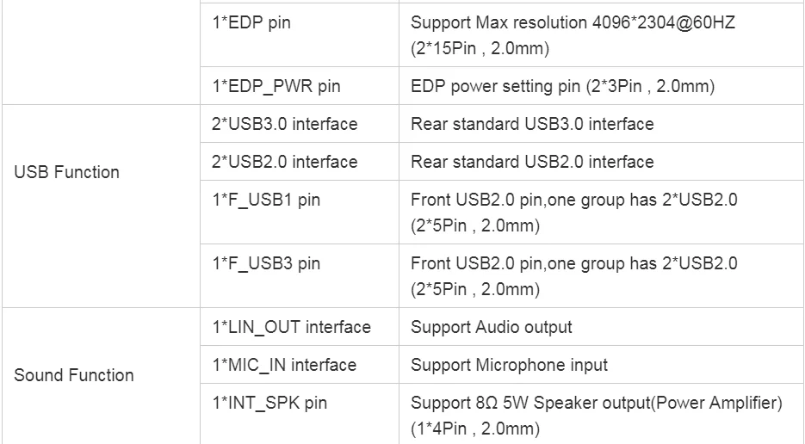The width and height of the screenshot is (805, 444).
Task: Select the "1*MIC_IN interface" cell
Action: [284, 365]
